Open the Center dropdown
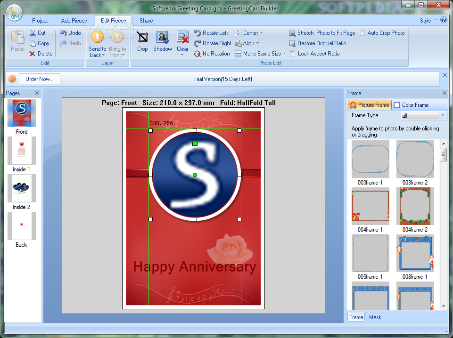 (x=249, y=33)
